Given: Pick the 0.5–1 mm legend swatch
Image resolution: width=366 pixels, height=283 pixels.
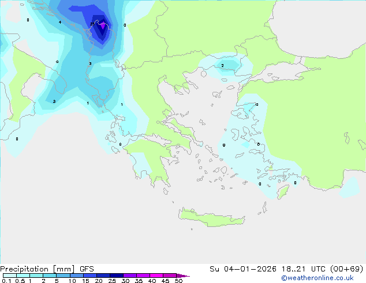Looking at the screenshot, I should point(23,275).
